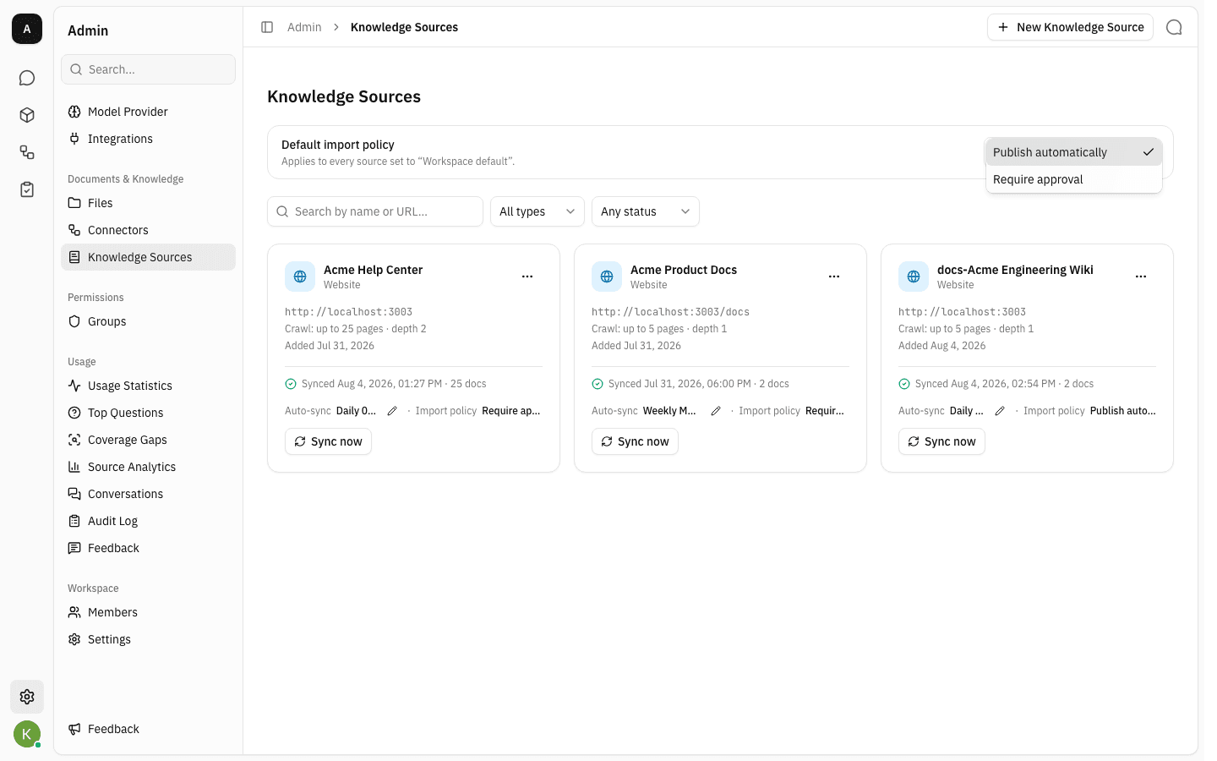Screen dimensions: 1217x761
Task: Open Top Questions
Action: (148, 413)
